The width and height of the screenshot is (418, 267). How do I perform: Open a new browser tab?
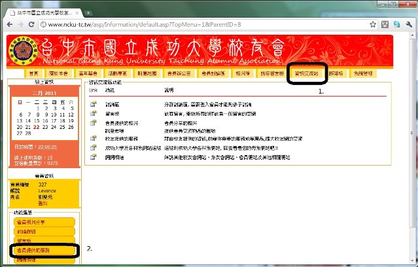[x=88, y=12]
